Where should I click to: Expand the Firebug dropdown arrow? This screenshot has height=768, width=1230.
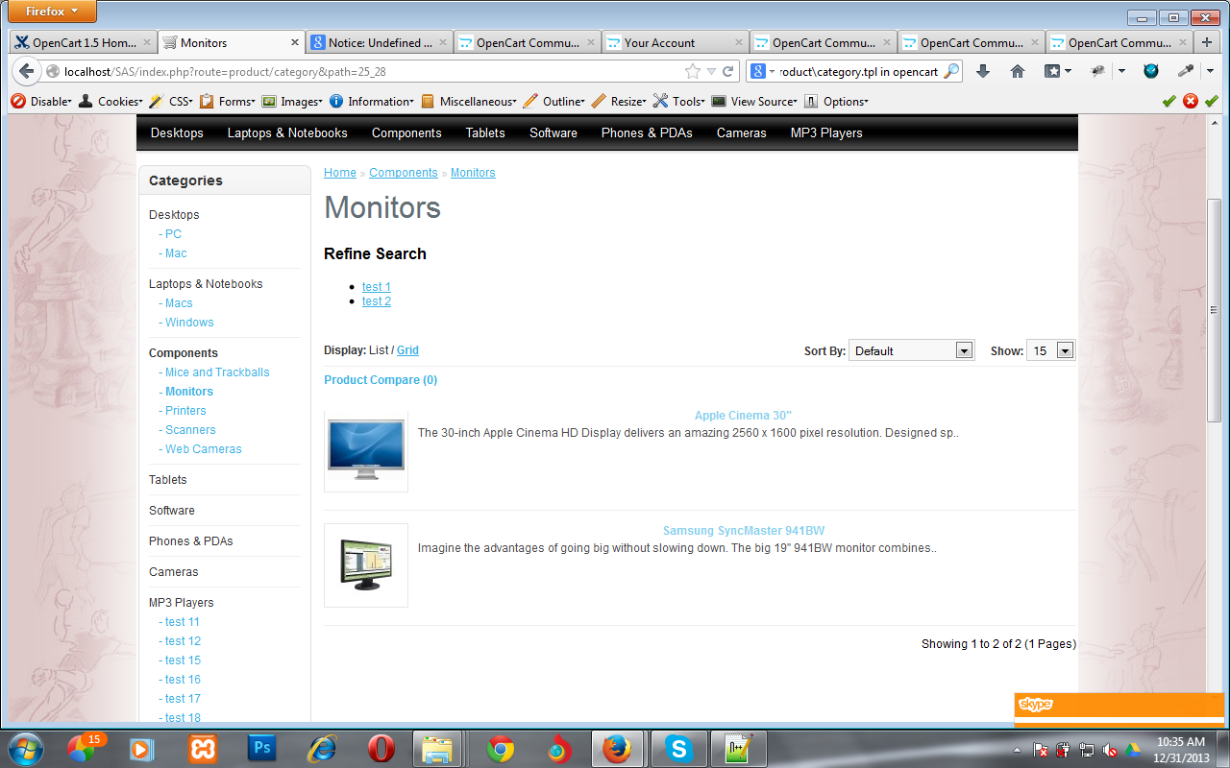coord(1121,71)
